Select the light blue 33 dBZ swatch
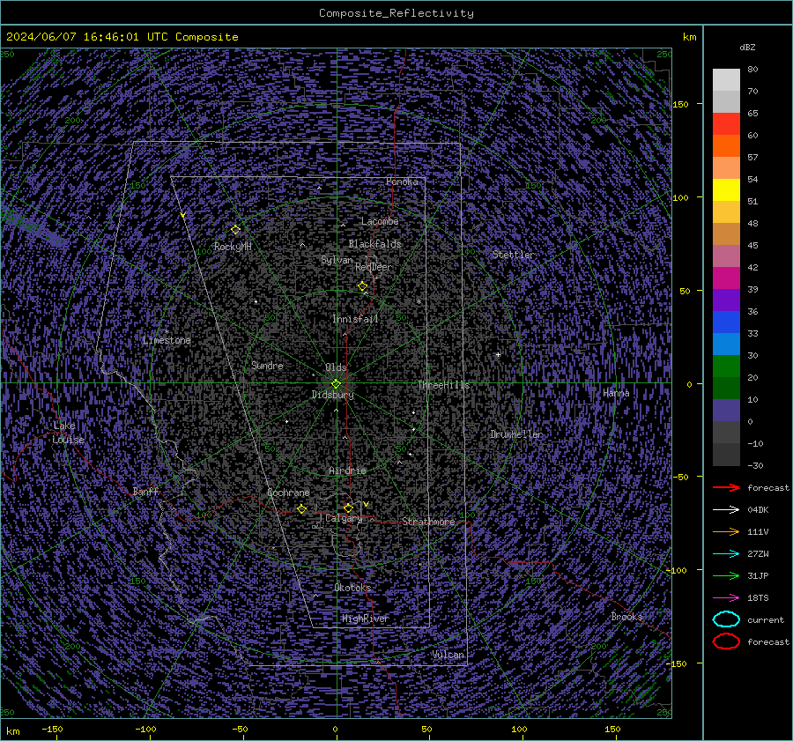Image resolution: width=793 pixels, height=741 pixels. (x=726, y=344)
